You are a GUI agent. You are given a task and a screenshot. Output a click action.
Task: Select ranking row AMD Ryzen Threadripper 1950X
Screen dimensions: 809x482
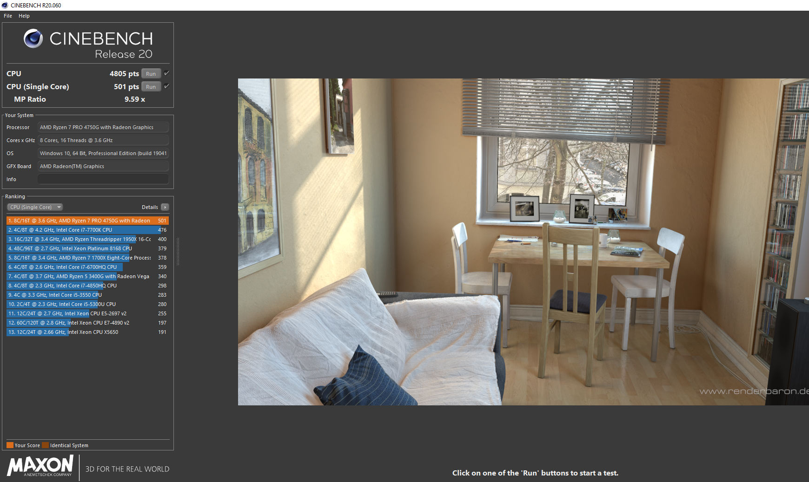[87, 239]
